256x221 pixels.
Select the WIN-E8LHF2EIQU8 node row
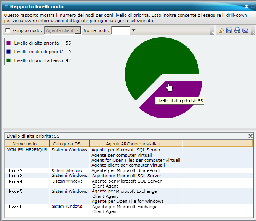click(x=27, y=150)
